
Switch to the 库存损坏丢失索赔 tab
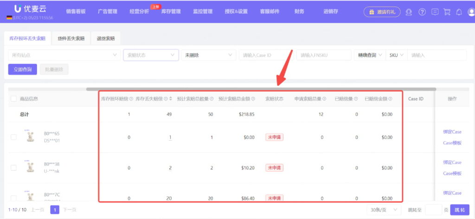tap(27, 39)
